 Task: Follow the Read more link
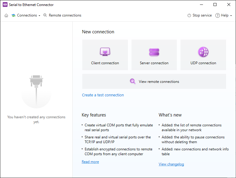point(90,162)
